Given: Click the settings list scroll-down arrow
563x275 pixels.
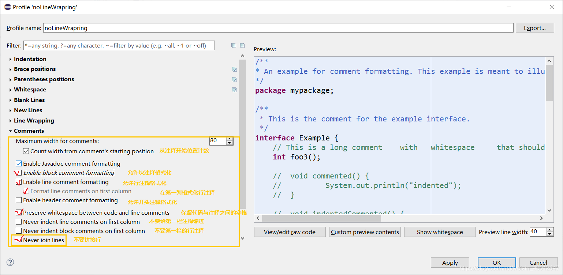Looking at the screenshot, I should [242, 238].
